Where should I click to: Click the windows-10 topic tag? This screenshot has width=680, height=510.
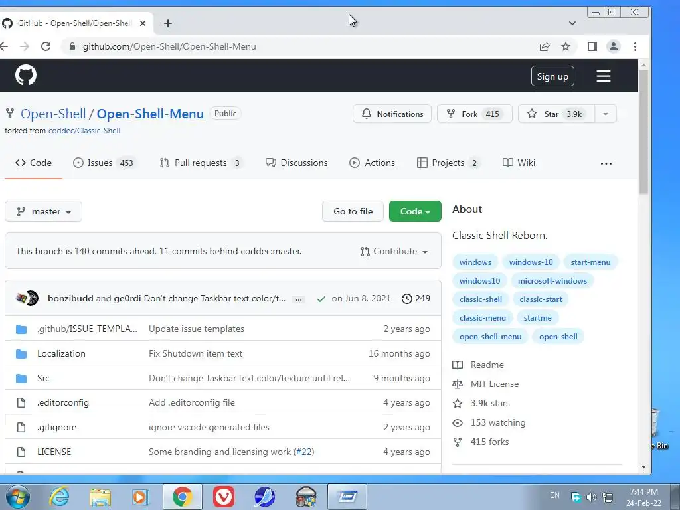click(531, 262)
